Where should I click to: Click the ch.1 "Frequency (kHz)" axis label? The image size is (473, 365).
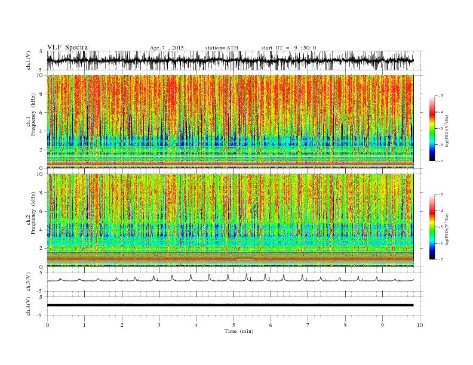[32, 115]
